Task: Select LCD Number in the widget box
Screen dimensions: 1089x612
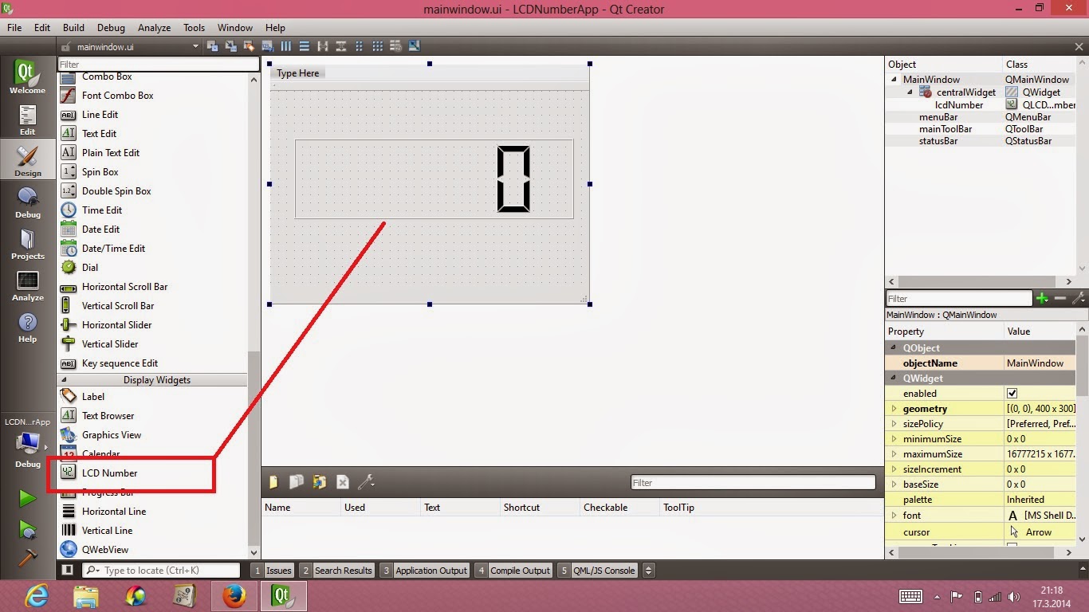Action: (109, 473)
